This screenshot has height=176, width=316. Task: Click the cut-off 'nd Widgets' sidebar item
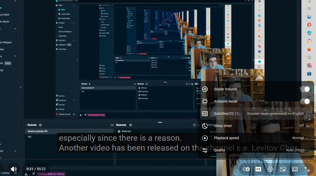coord(6,42)
